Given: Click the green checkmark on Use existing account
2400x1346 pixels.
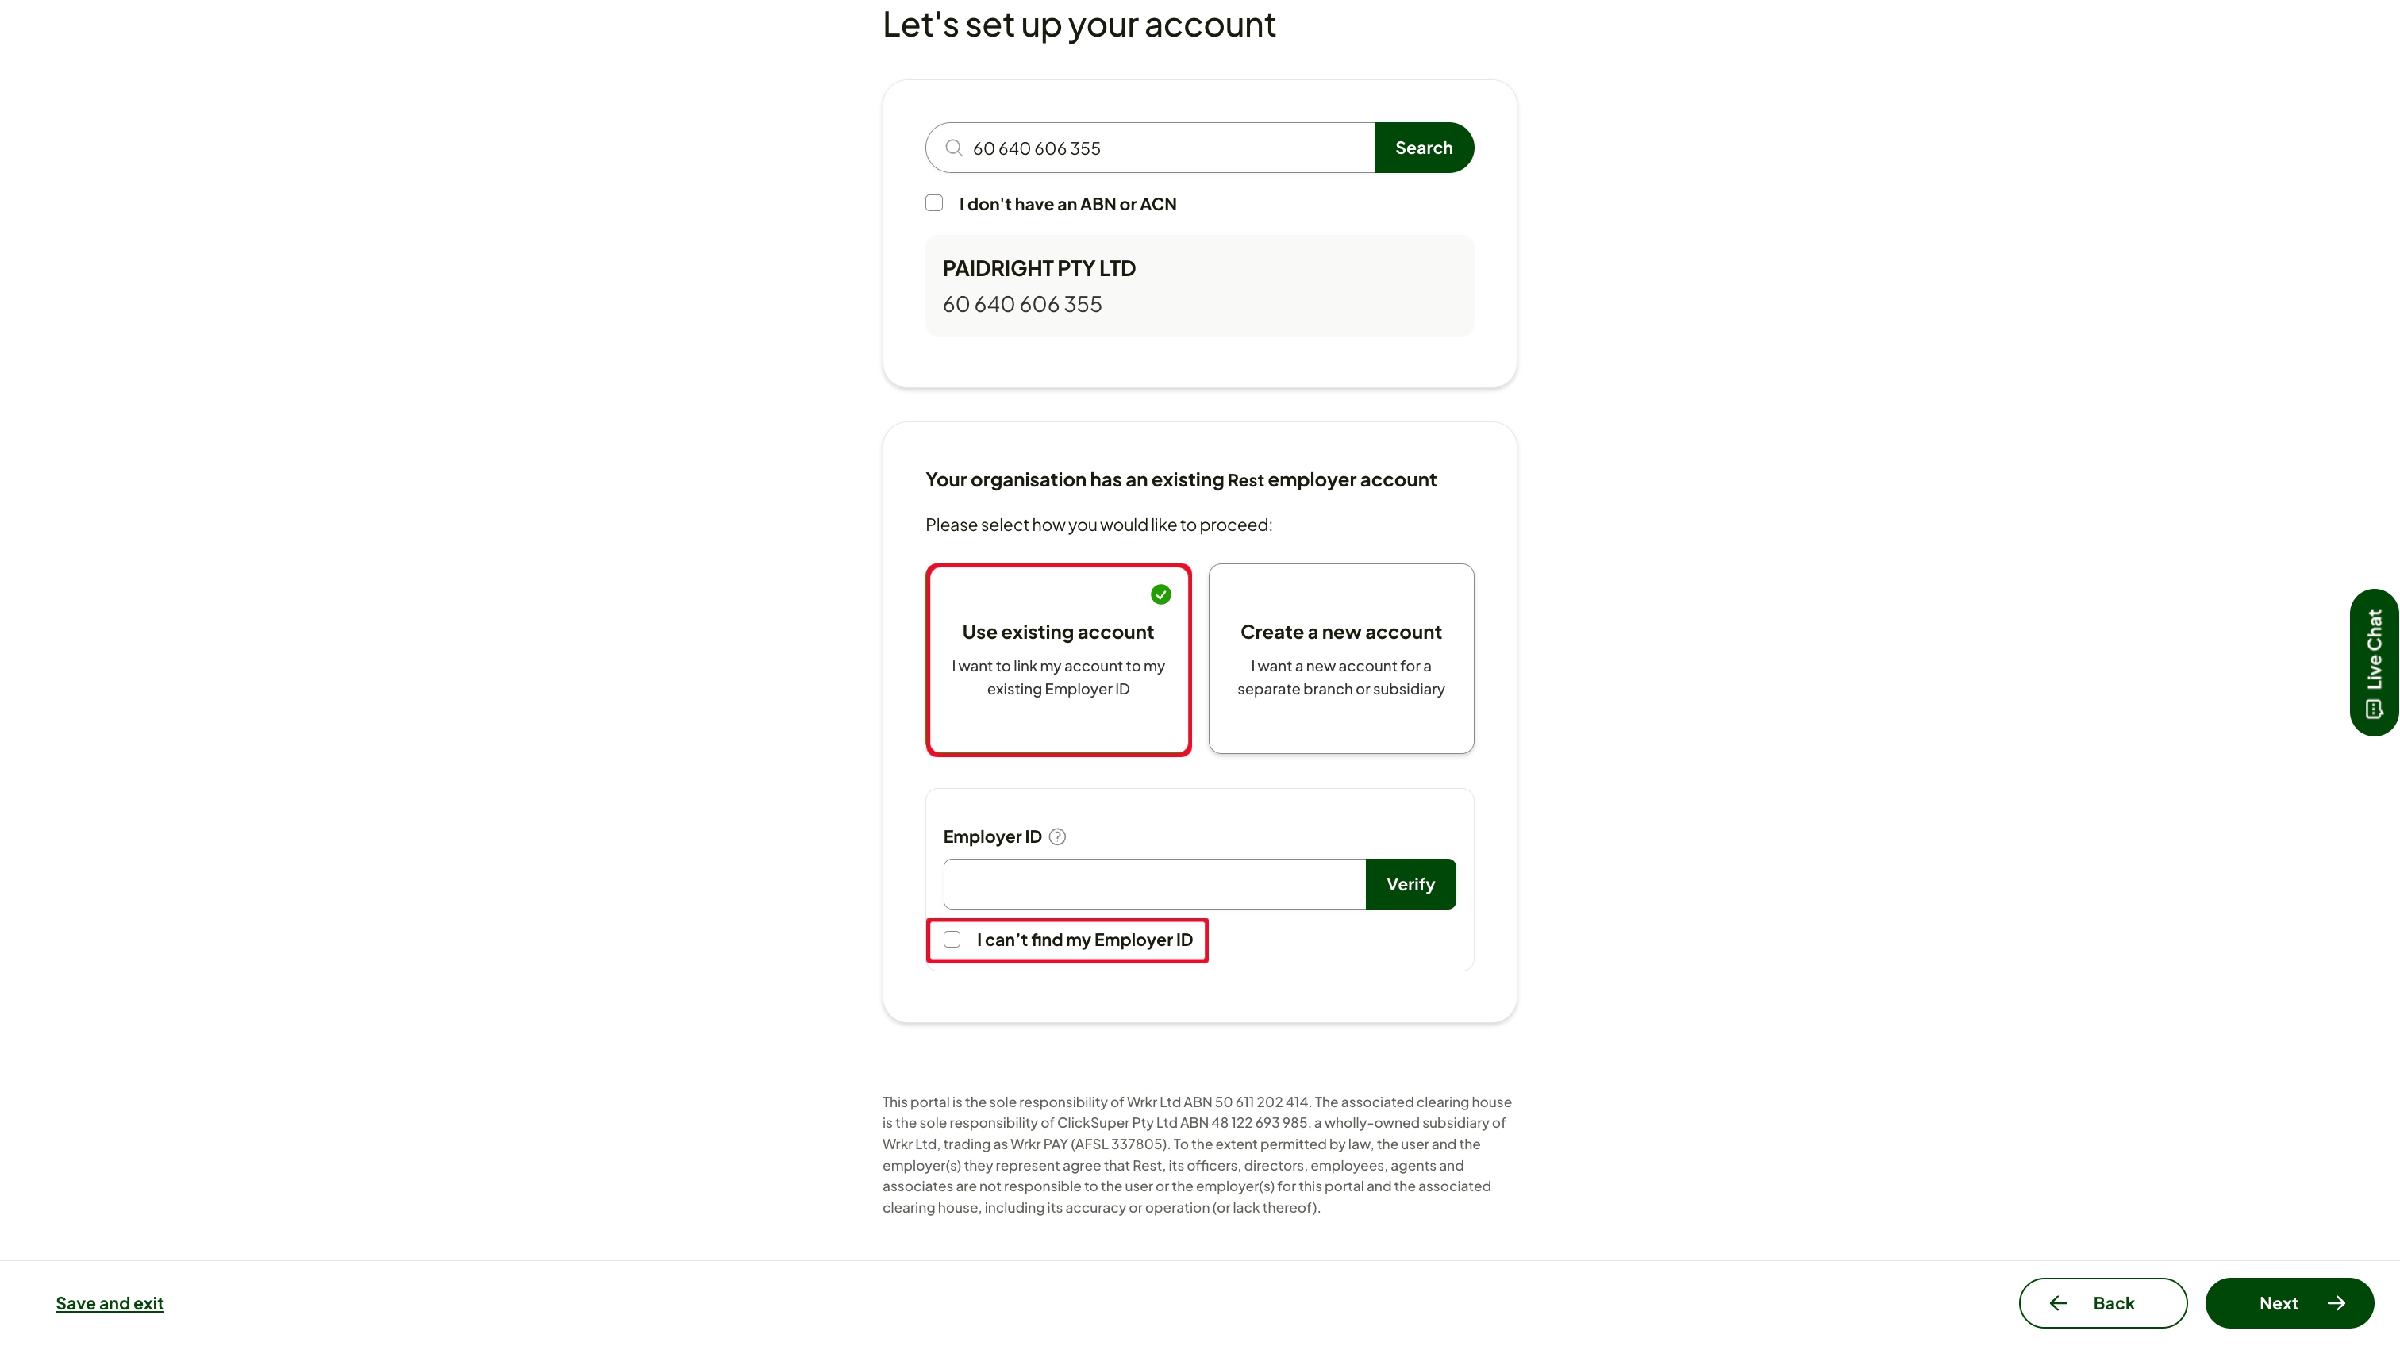Looking at the screenshot, I should point(1160,594).
